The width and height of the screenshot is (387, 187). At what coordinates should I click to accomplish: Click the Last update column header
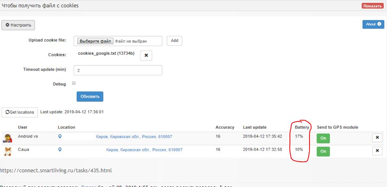255,127
